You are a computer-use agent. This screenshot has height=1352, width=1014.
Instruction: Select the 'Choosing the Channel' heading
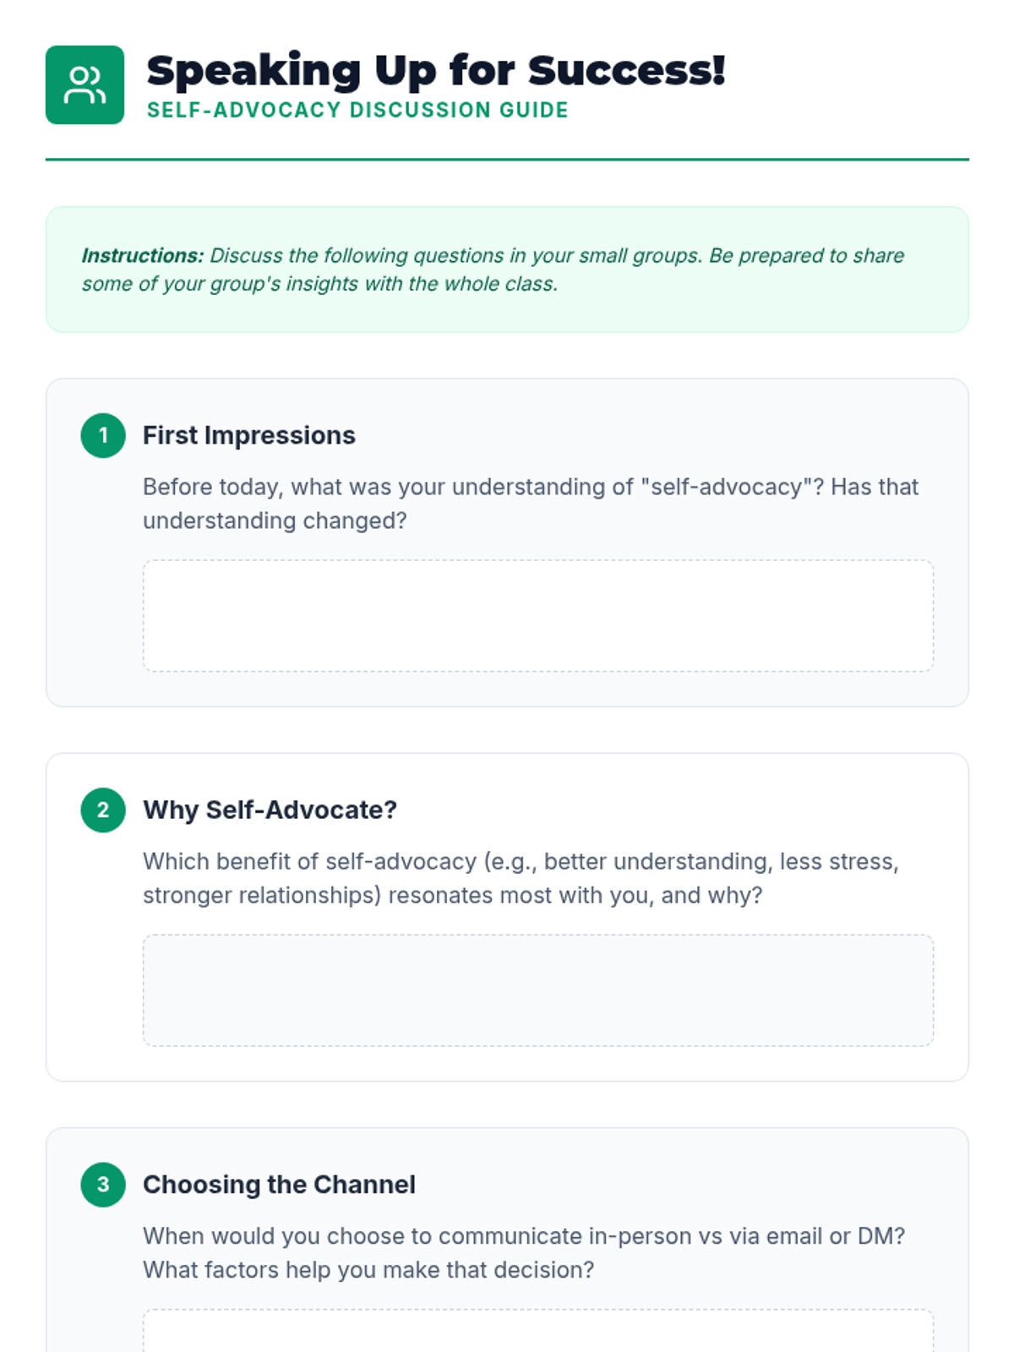(279, 1184)
